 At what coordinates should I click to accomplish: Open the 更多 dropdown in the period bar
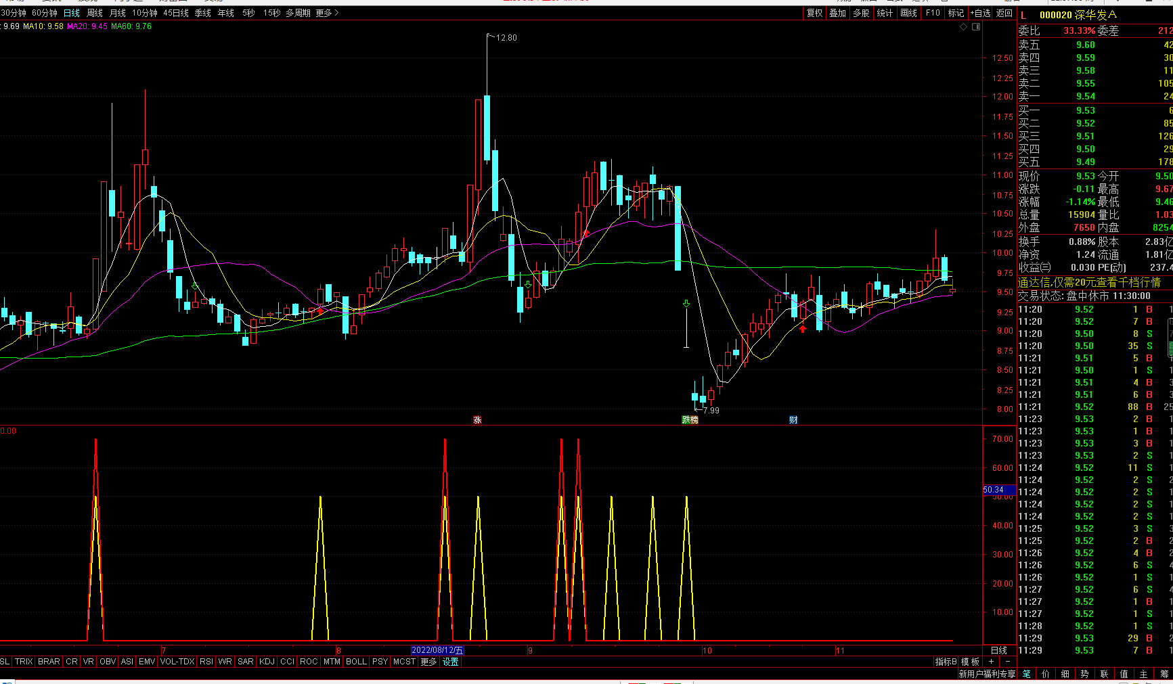click(327, 13)
